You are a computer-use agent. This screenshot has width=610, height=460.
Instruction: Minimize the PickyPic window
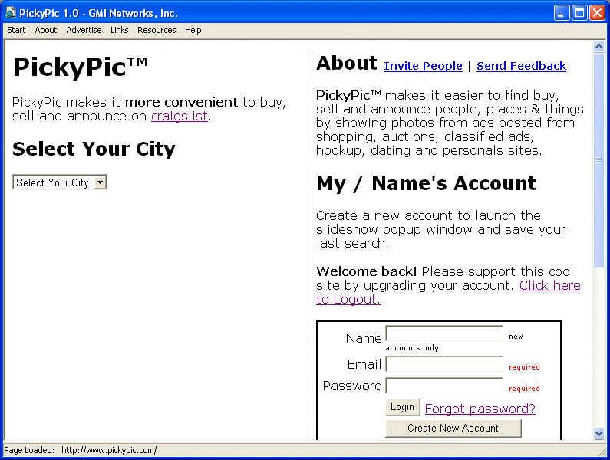coord(562,13)
